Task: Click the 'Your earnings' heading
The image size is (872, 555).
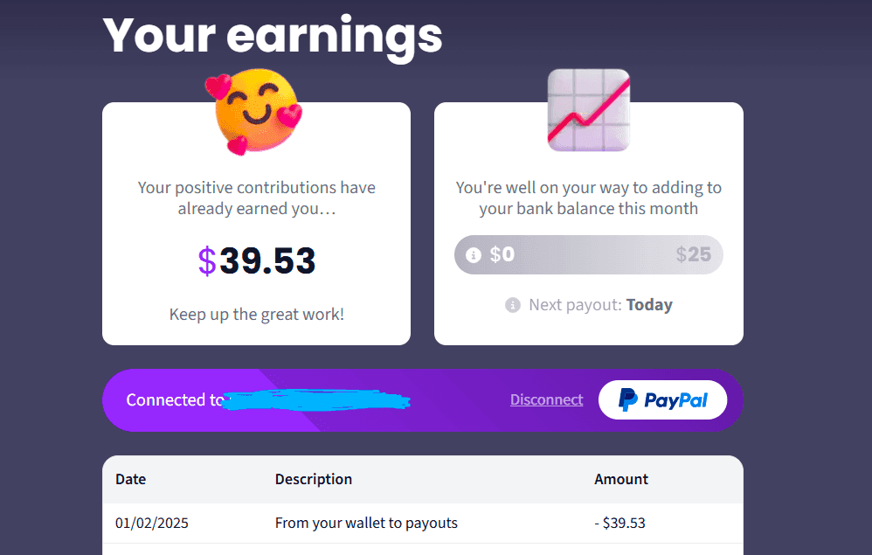Action: click(x=273, y=35)
